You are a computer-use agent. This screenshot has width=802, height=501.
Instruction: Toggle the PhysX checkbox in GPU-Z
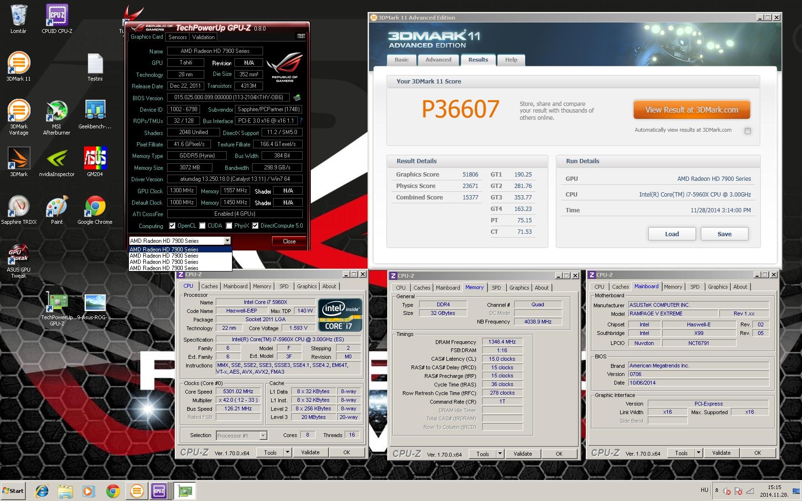pos(229,226)
